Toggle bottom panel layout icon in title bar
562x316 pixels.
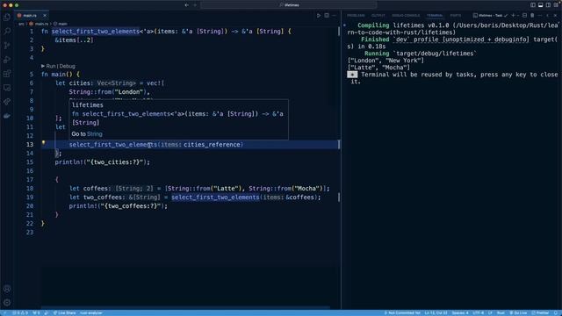click(541, 5)
